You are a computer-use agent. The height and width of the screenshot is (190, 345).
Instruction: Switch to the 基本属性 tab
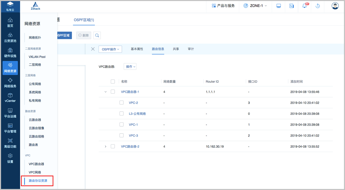pyautogui.click(x=137, y=49)
